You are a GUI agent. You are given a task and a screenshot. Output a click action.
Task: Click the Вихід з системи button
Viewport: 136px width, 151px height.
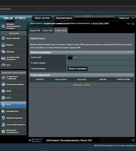42,18
